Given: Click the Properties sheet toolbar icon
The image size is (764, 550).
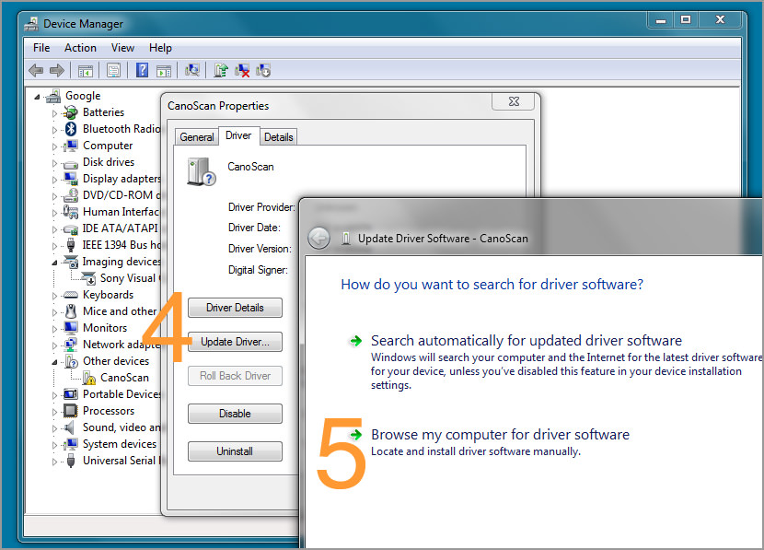Looking at the screenshot, I should pos(113,71).
